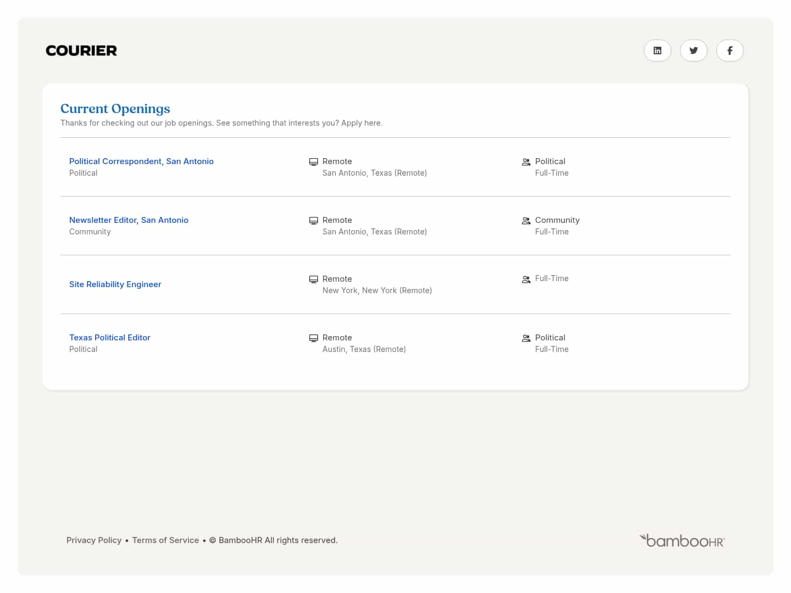Click the monitor icon beside Newsletter Editor's Remote label
The image size is (791, 593).
click(314, 220)
